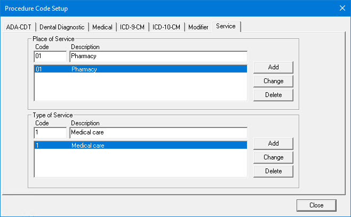Image resolution: width=351 pixels, height=217 pixels.
Task: Click the Close button at bottom
Action: point(316,205)
